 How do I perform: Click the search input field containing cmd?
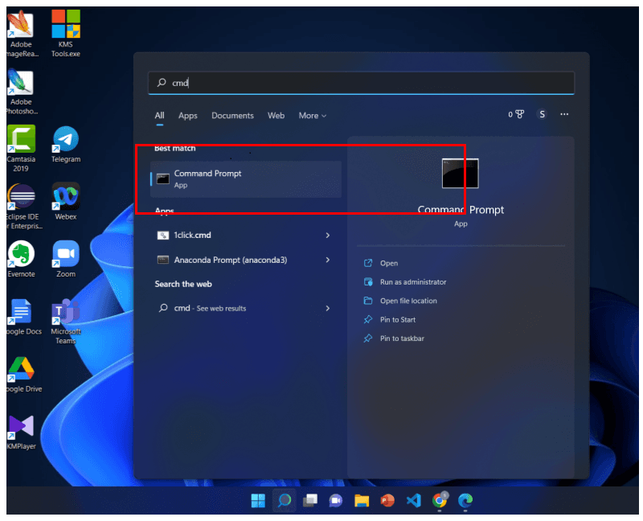(362, 83)
